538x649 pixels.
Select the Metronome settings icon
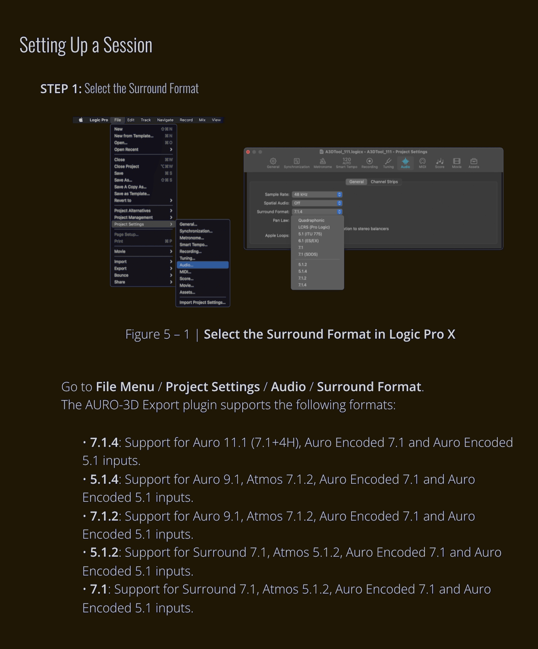pyautogui.click(x=323, y=163)
